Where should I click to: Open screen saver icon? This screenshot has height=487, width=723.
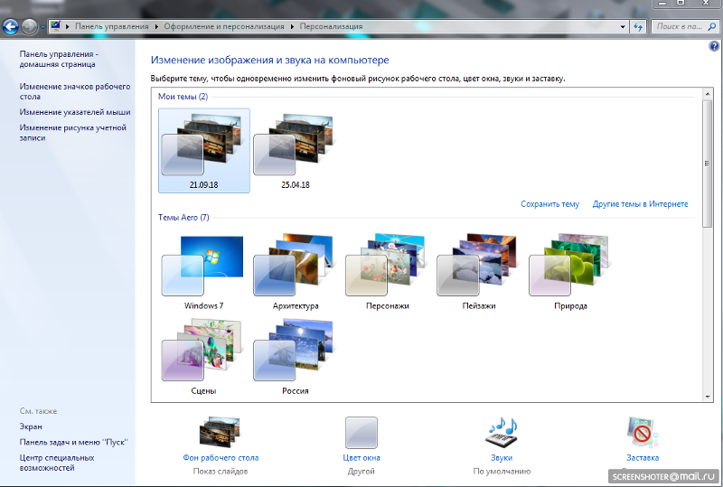643,433
